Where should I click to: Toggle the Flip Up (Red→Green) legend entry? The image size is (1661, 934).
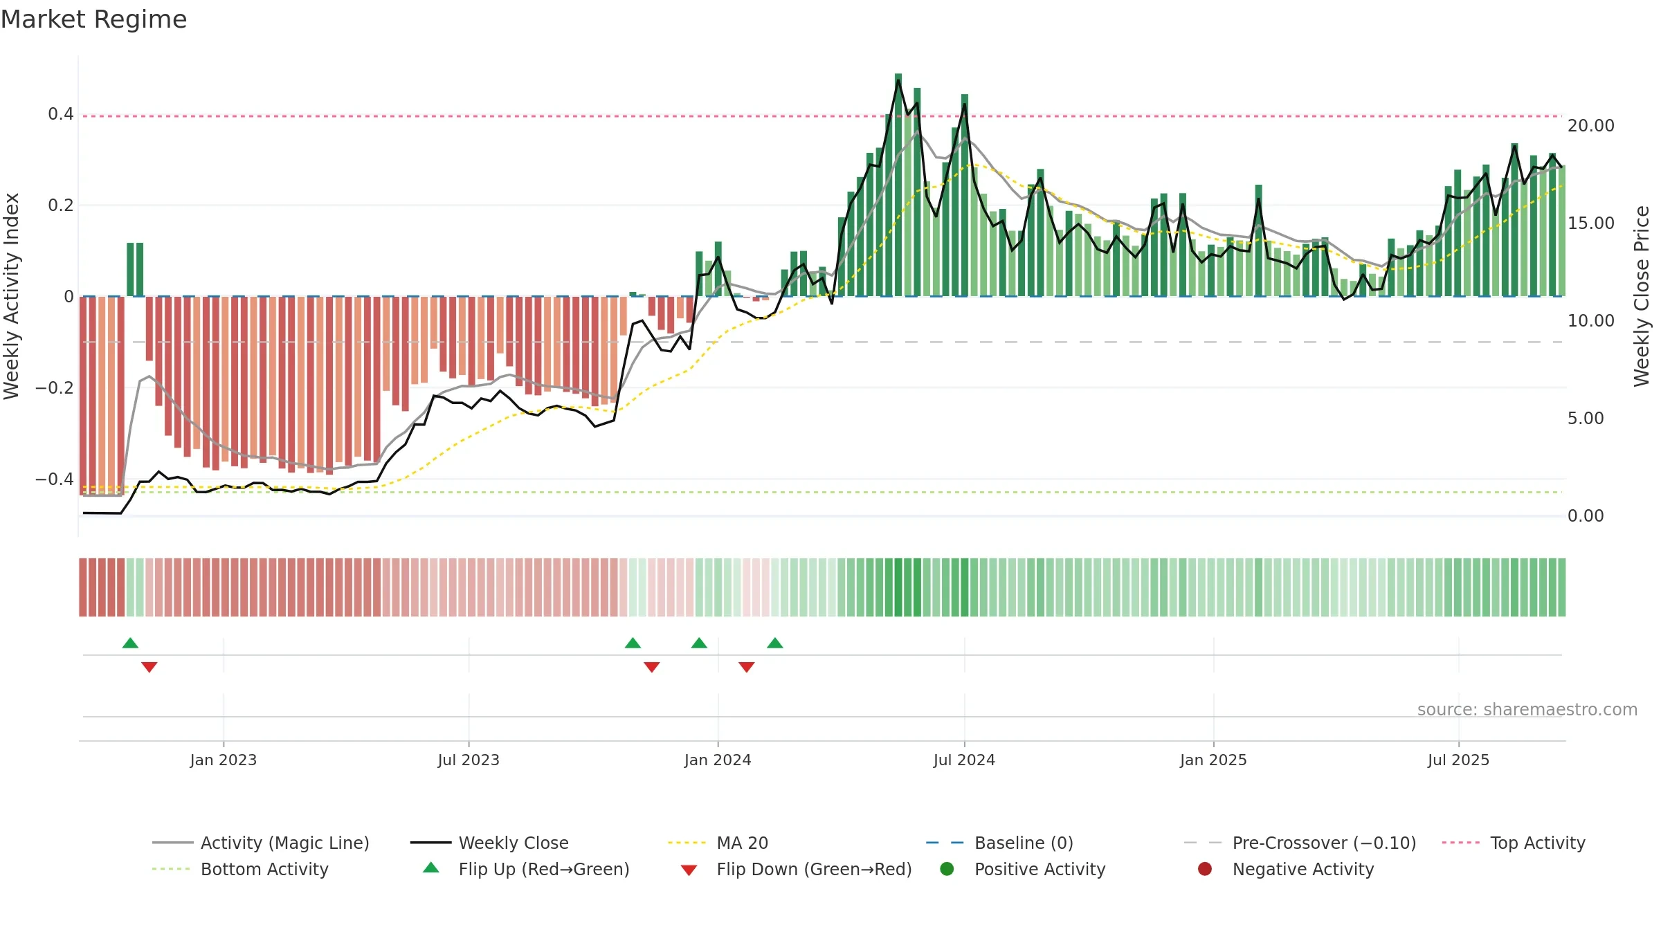(x=526, y=869)
